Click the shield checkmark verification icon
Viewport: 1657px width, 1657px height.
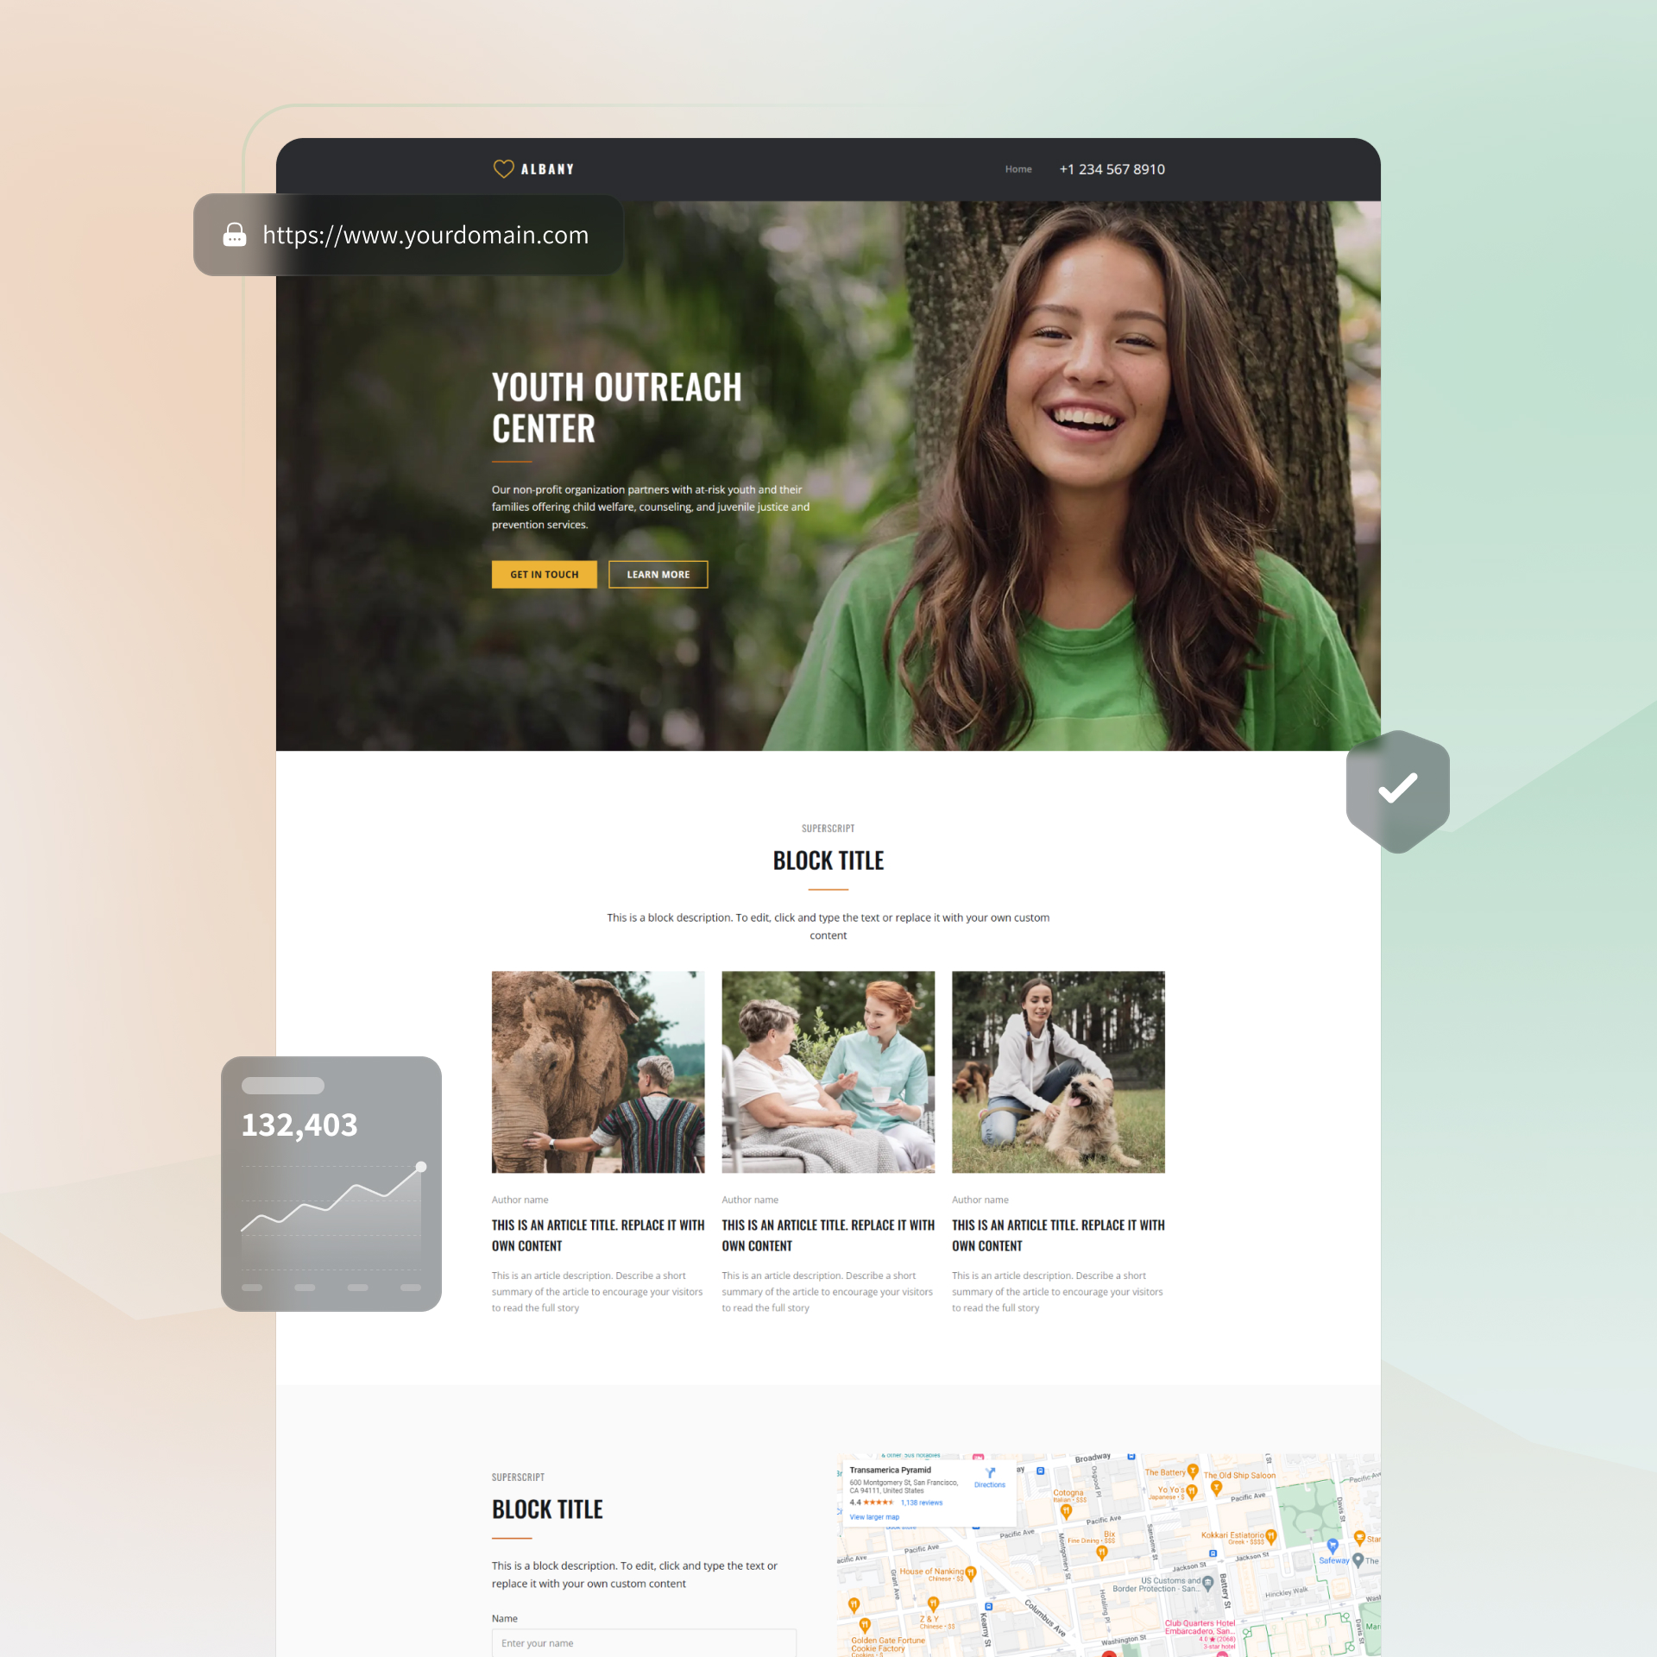coord(1397,786)
